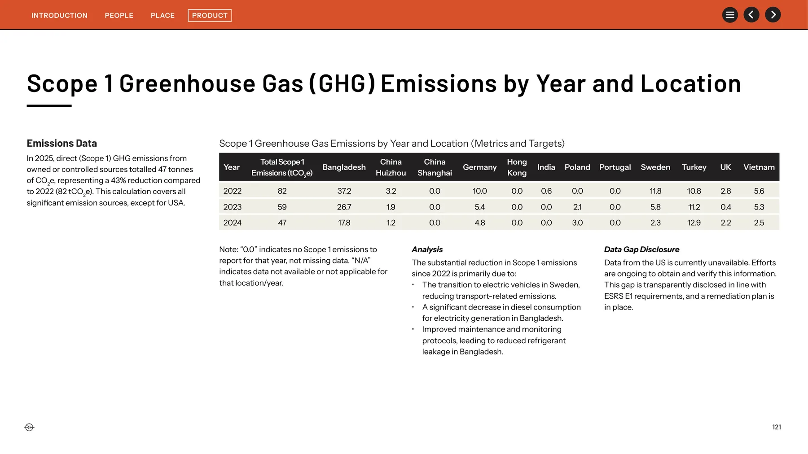Click Germany value "10.0"
The width and height of the screenshot is (808, 454).
pyautogui.click(x=480, y=191)
